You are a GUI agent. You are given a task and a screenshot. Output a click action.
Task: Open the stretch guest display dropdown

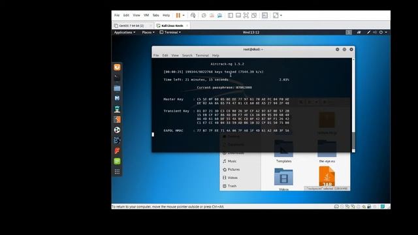point(281,16)
